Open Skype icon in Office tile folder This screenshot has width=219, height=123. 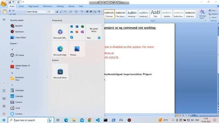72,37
